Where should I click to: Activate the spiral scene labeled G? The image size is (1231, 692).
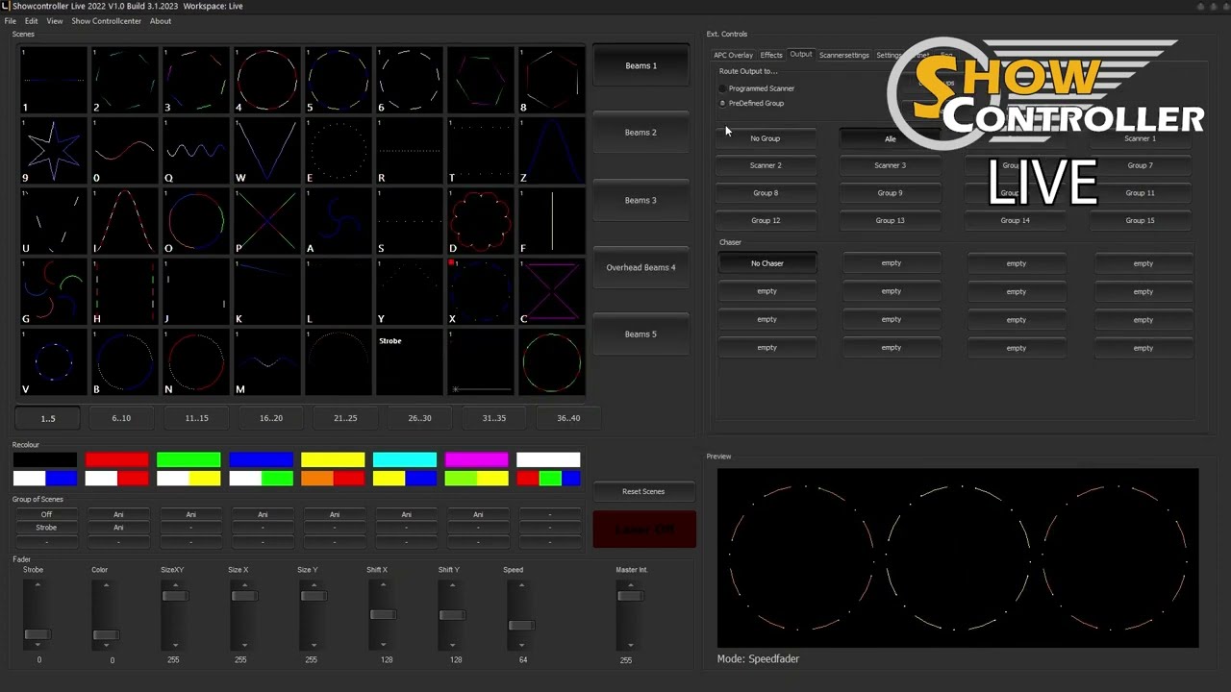coord(53,291)
